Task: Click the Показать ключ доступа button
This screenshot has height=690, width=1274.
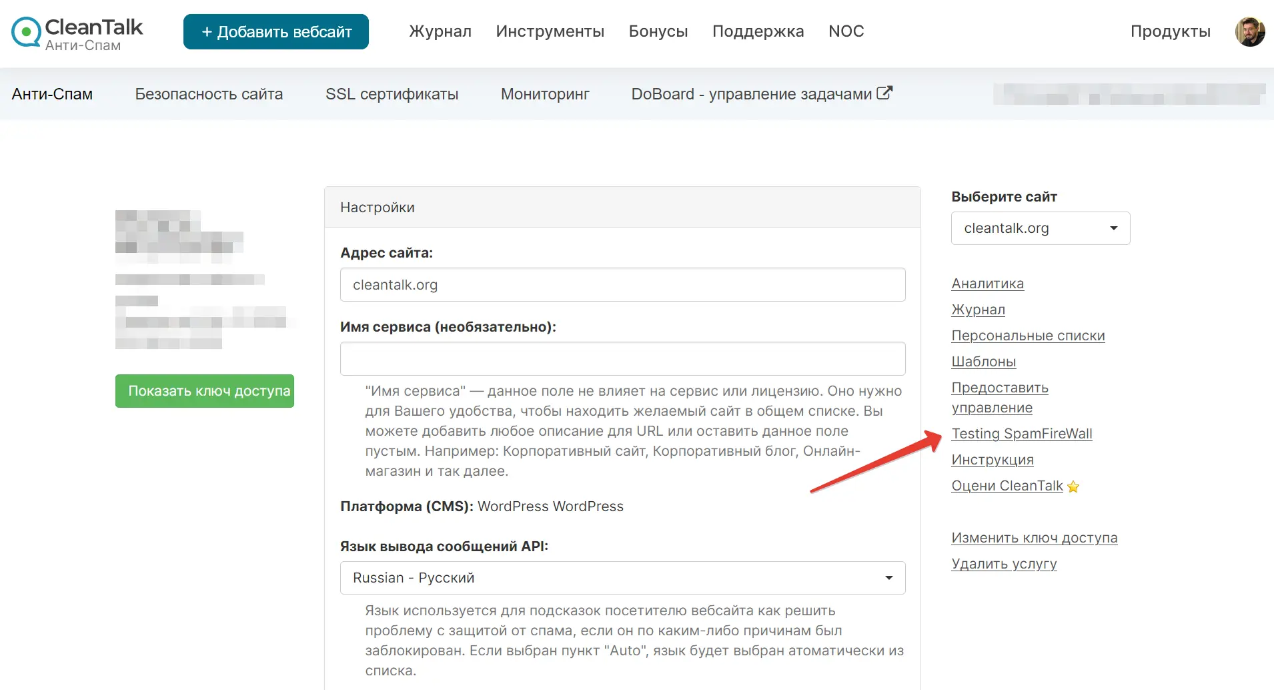Action: [x=205, y=391]
